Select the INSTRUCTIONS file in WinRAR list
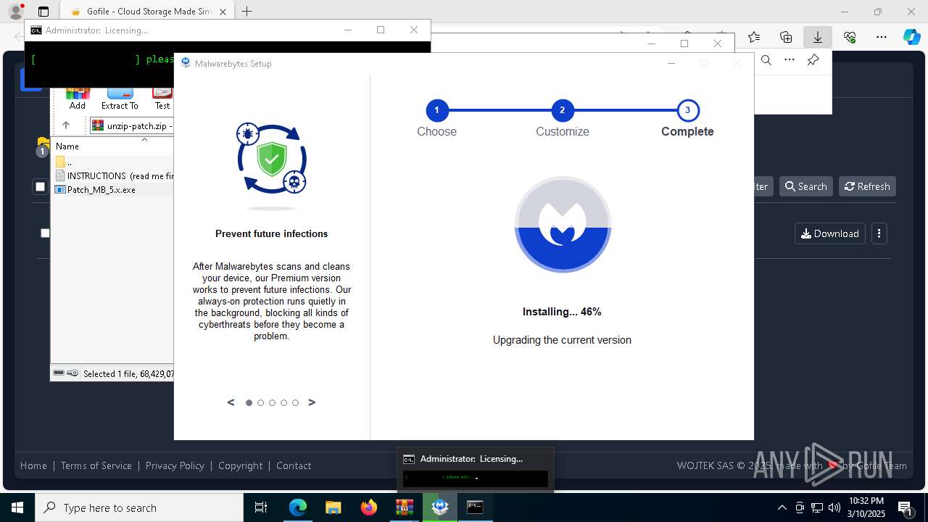 [115, 175]
